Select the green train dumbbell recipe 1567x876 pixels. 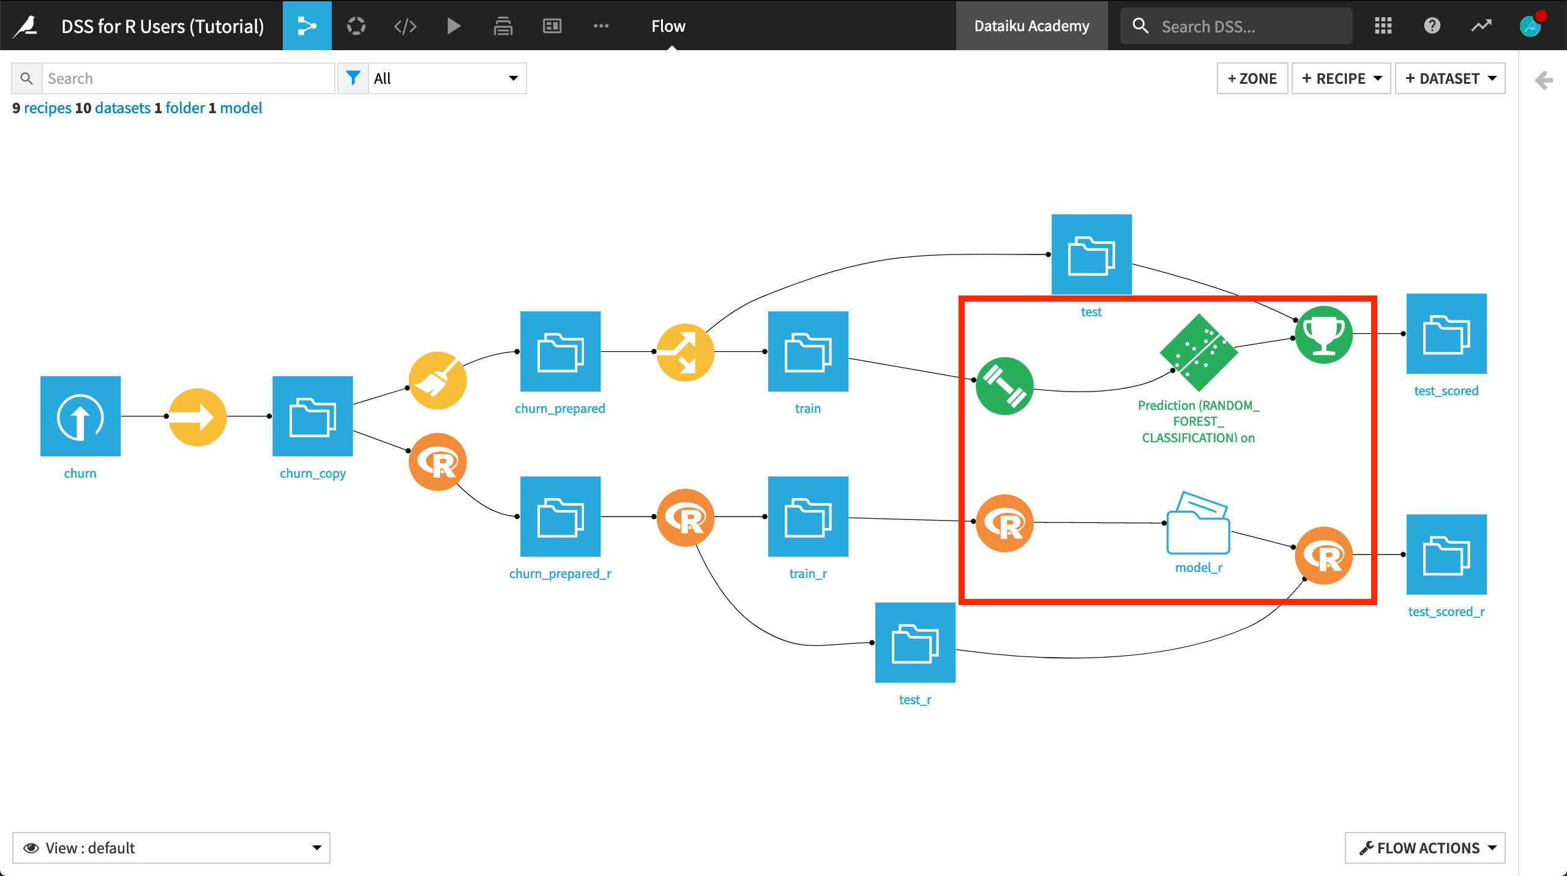(x=1004, y=386)
